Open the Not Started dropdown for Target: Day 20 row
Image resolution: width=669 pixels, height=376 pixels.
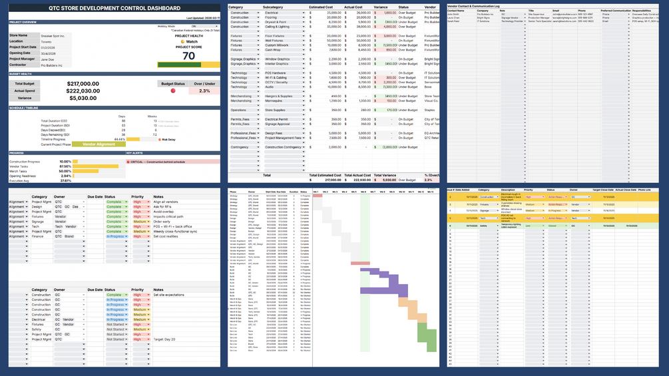(116, 339)
